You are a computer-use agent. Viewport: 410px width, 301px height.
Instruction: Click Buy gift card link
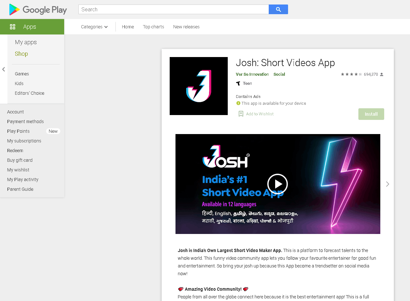coord(20,160)
